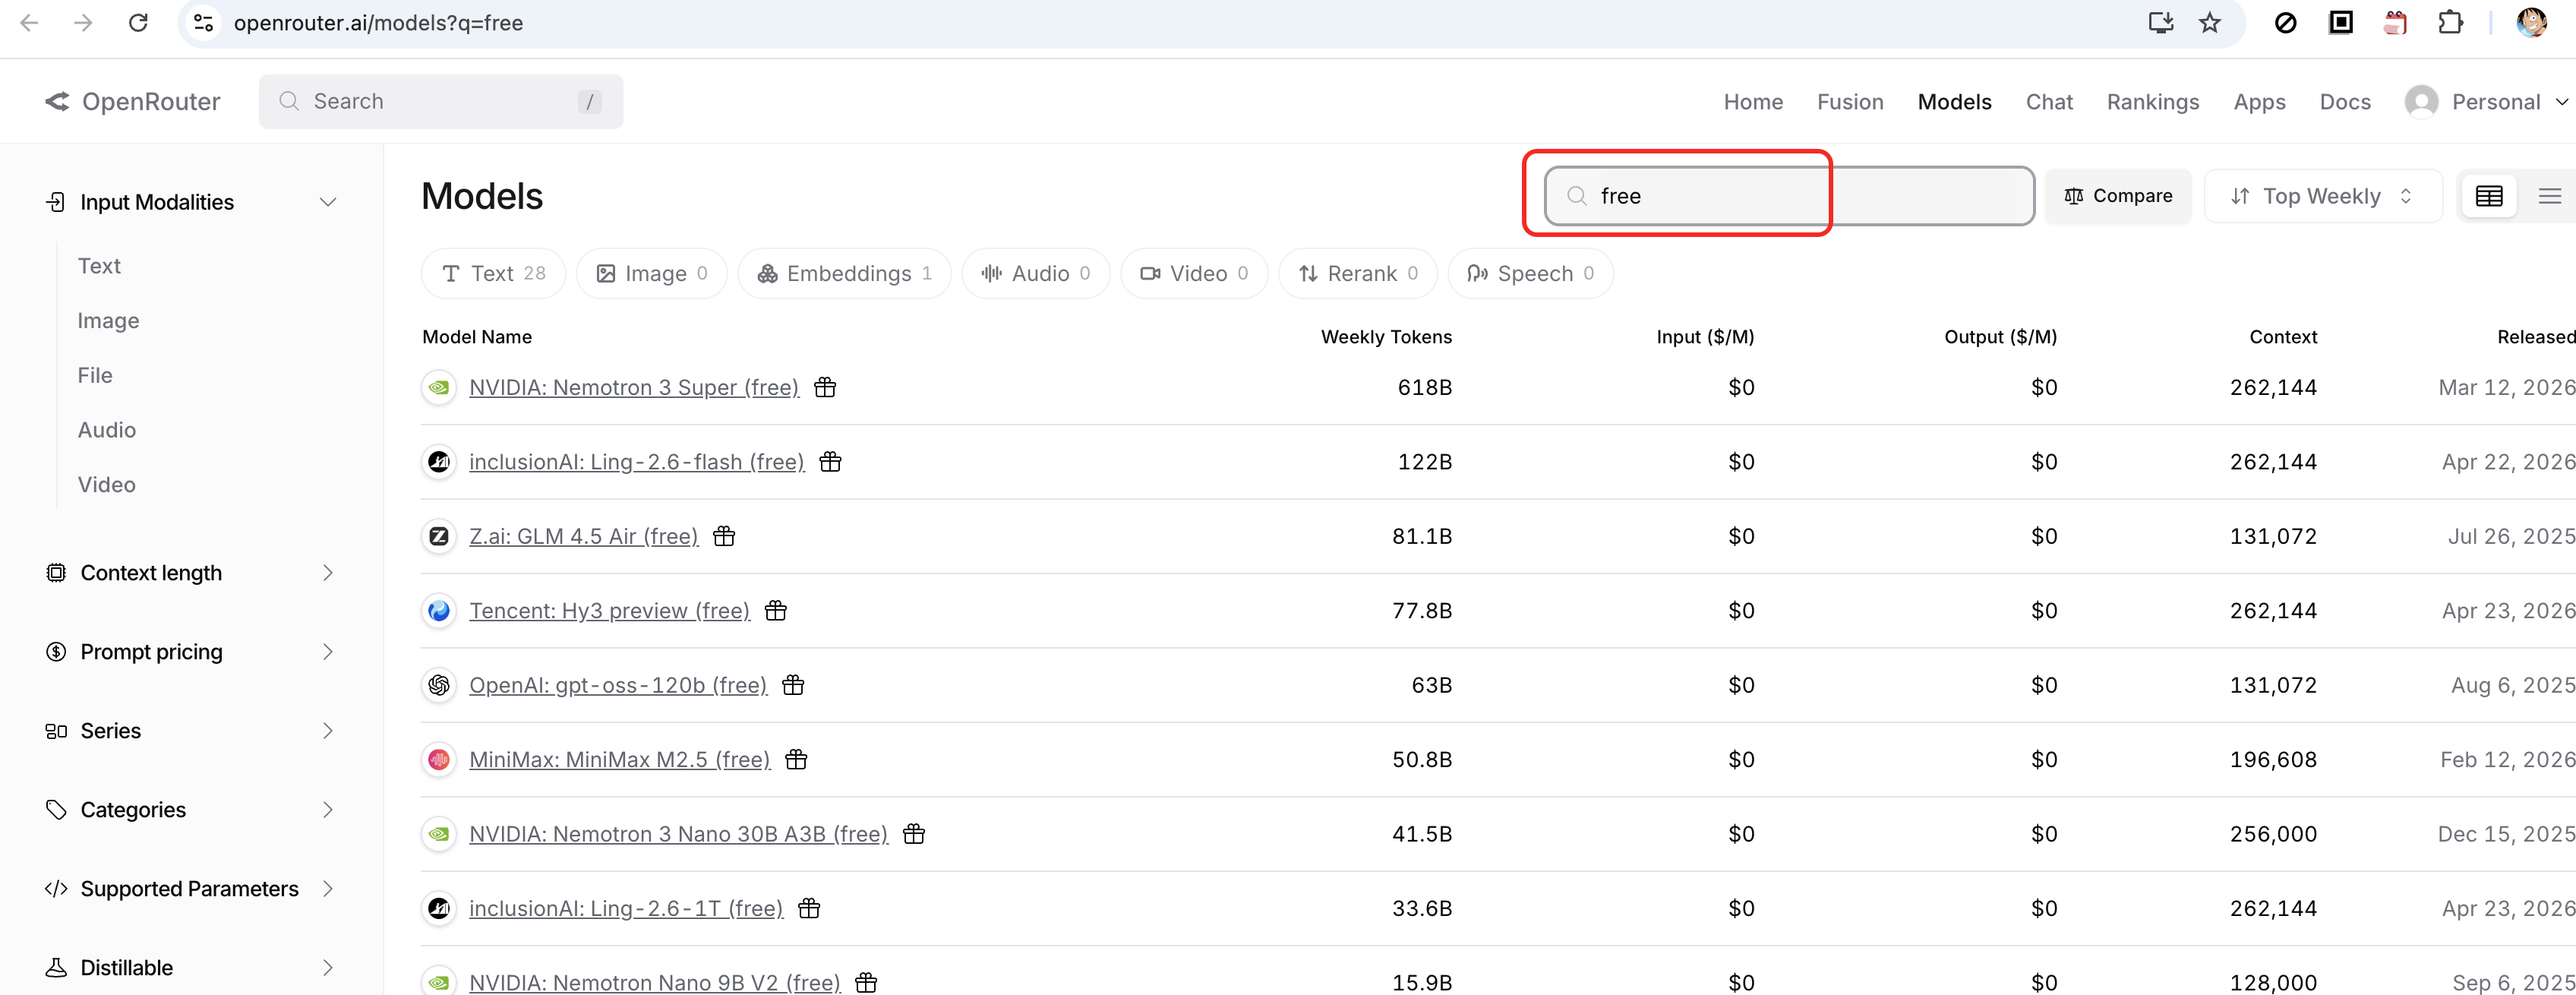Open the Z.ai: GLM 4.5 Air (free) model link

coord(583,537)
